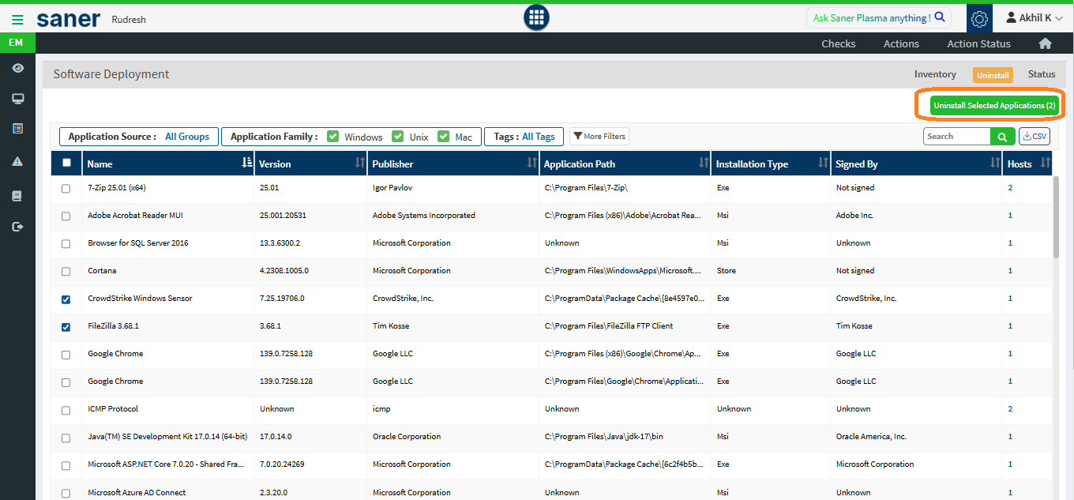Select the Uninstall tab
Screen dimensions: 1074x500
tap(993, 75)
